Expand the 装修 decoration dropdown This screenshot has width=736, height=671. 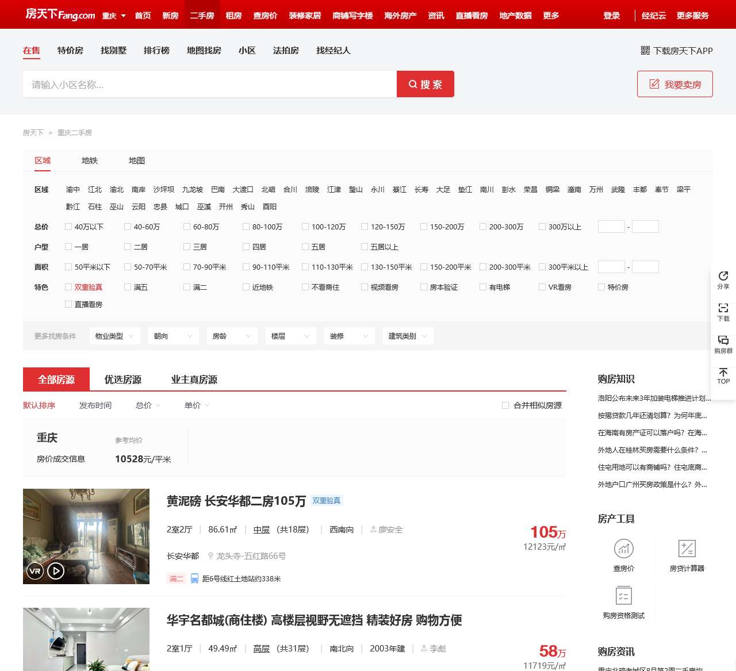click(x=349, y=336)
